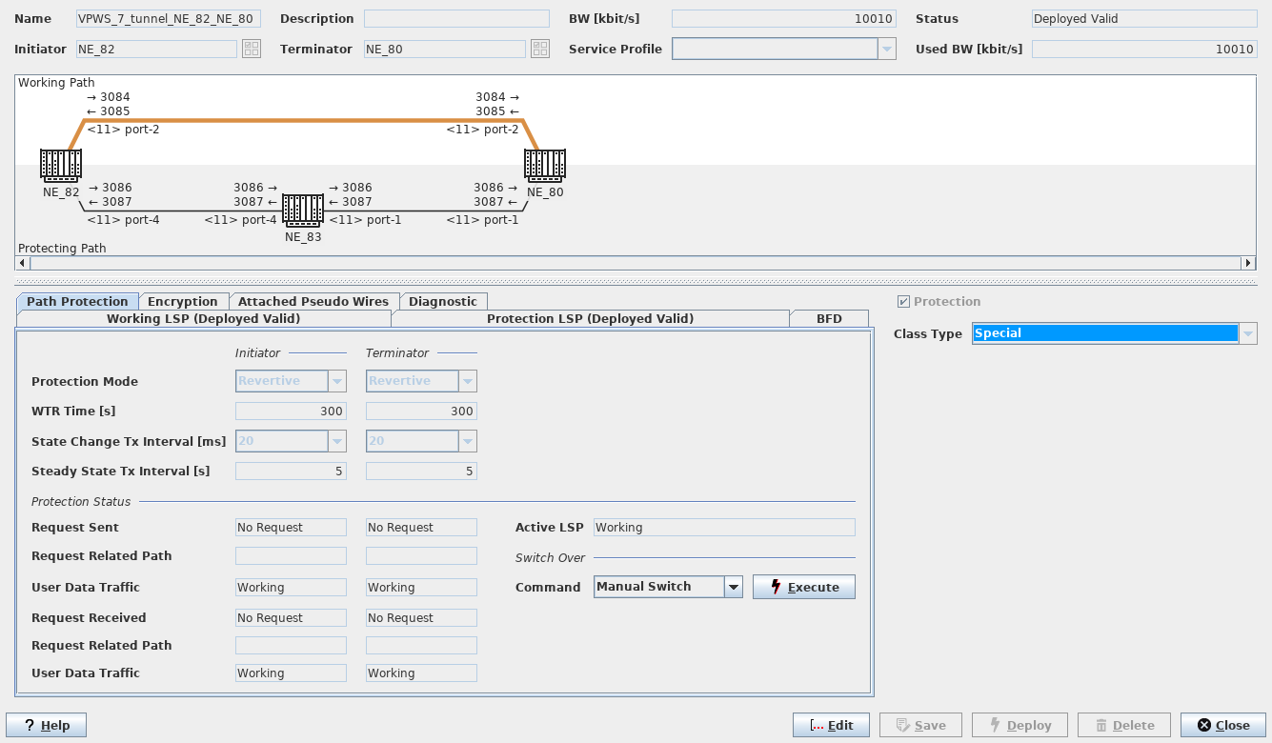Open the Terminator selection browse icon
Image resolution: width=1272 pixels, height=743 pixels.
(x=540, y=49)
